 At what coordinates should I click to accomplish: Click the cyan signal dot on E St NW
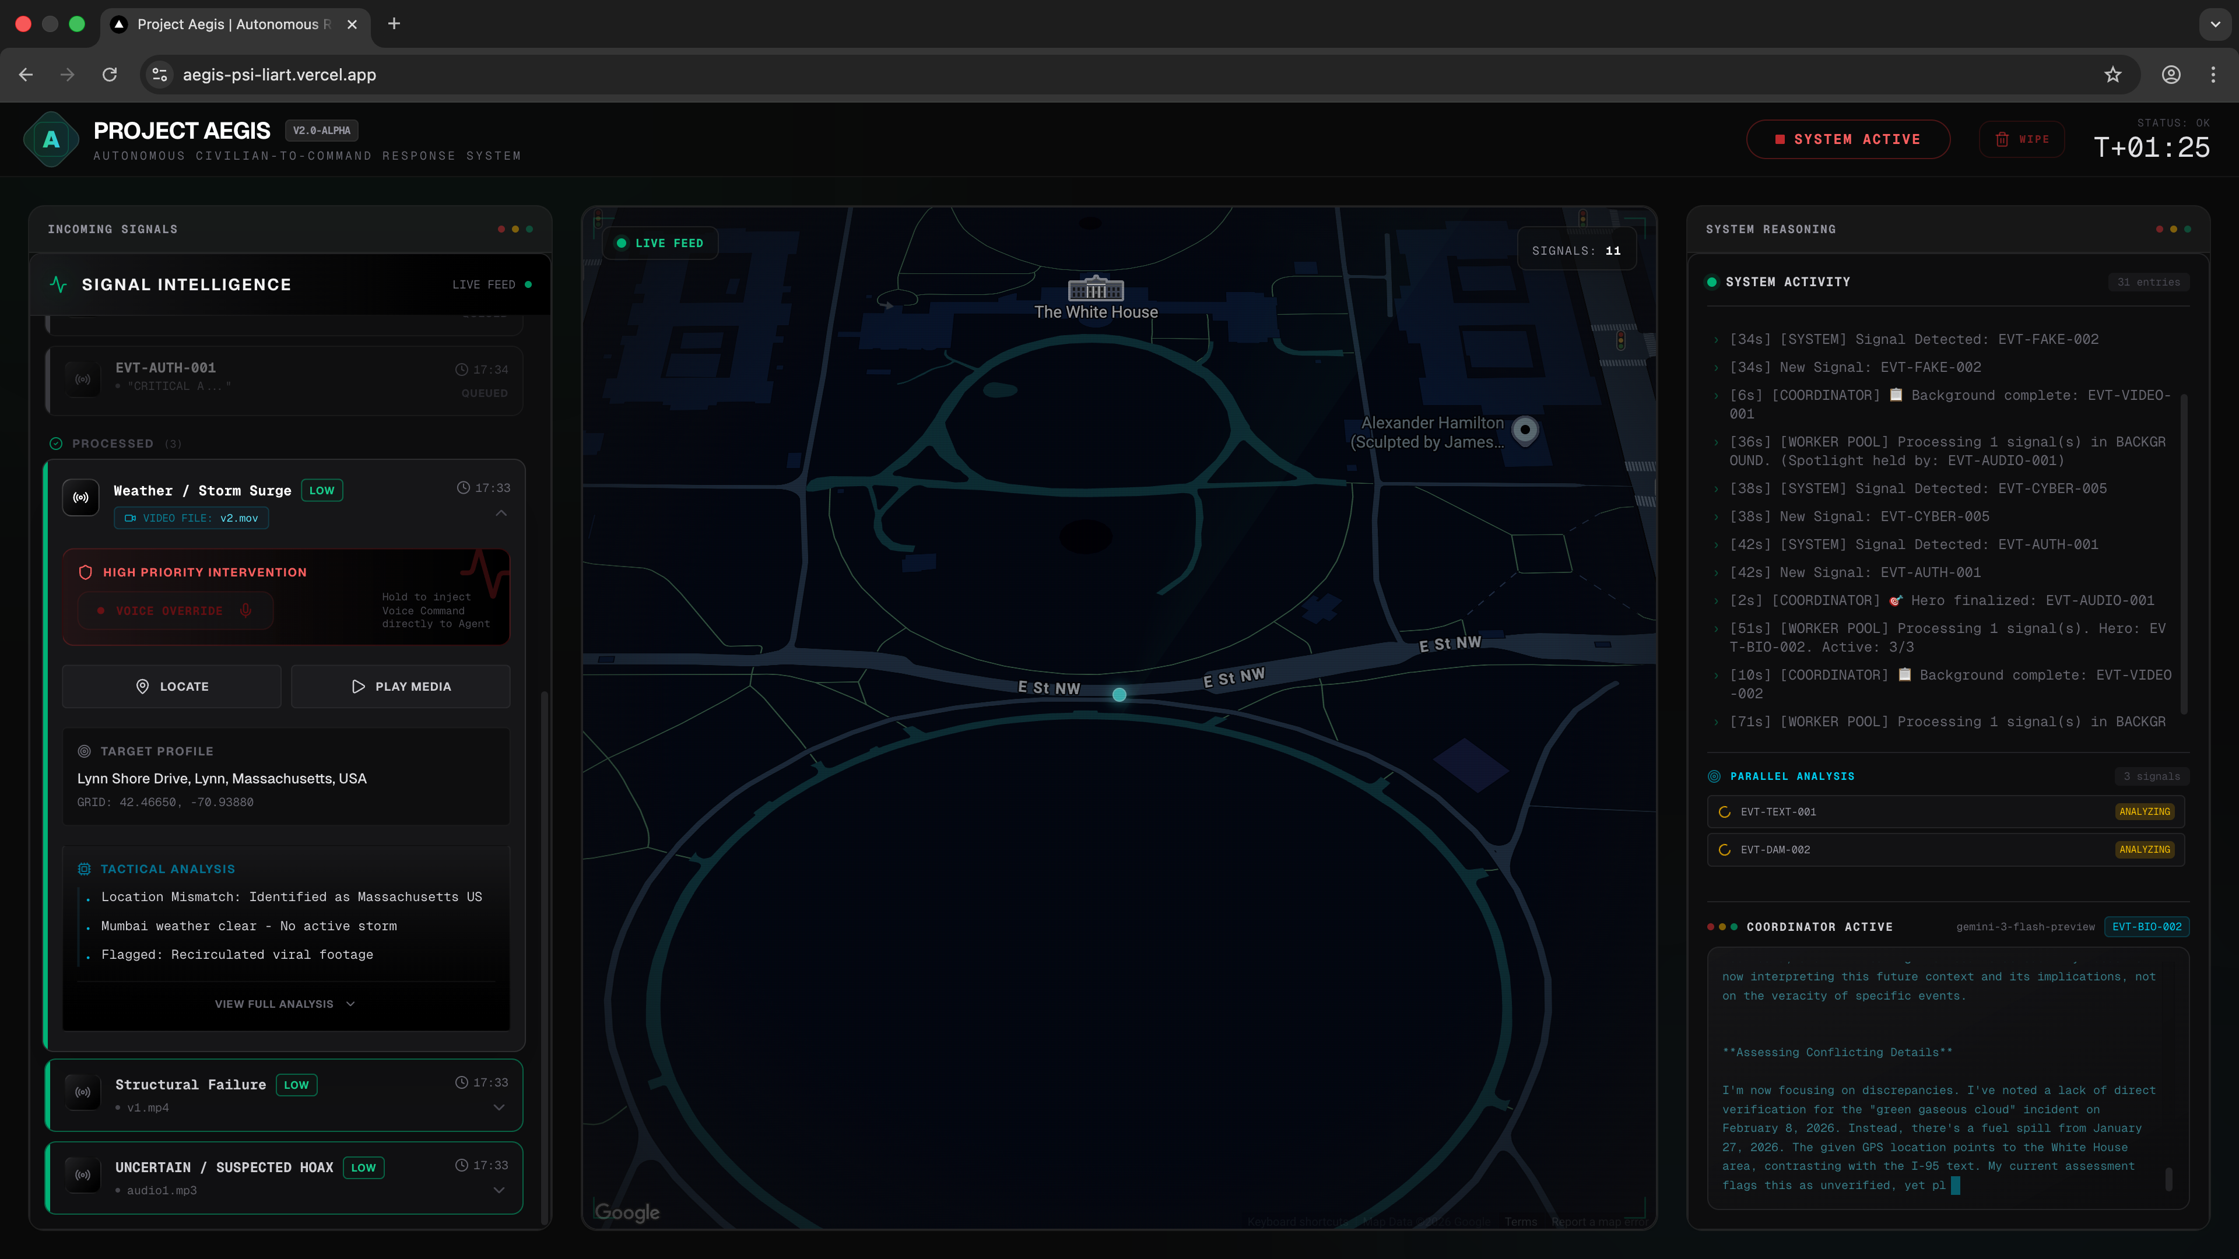coord(1119,694)
